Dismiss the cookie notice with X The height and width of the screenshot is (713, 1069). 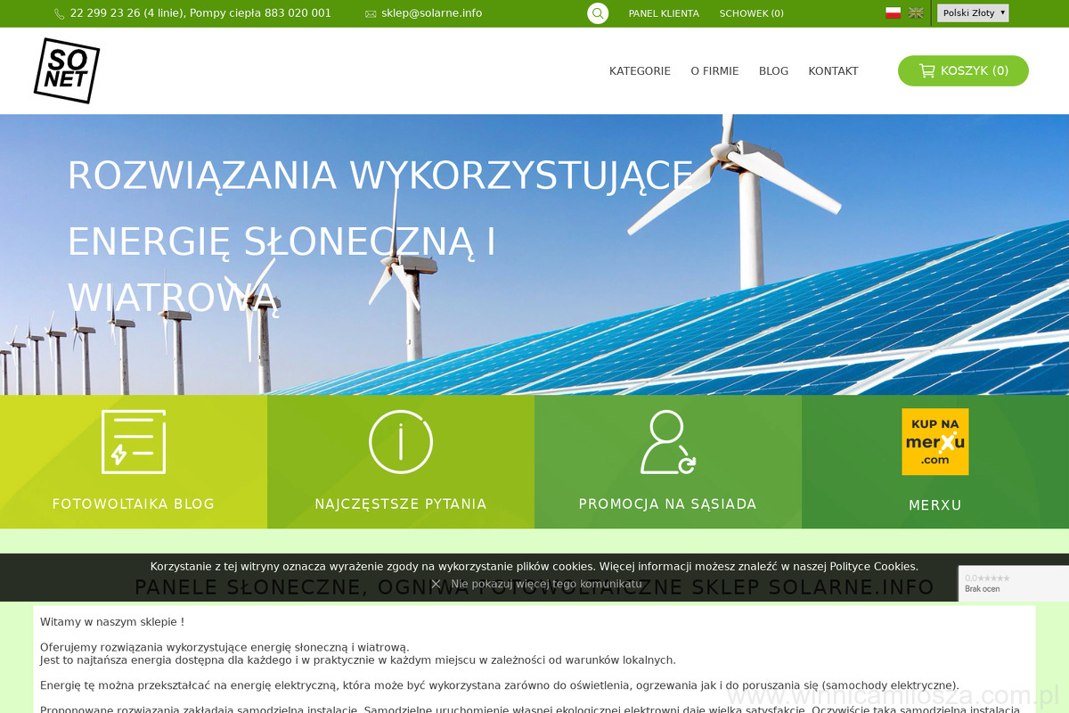click(436, 584)
